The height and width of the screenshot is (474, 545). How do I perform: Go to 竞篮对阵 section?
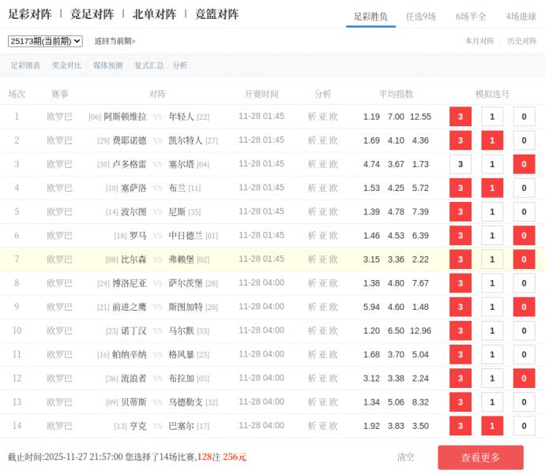(x=216, y=14)
